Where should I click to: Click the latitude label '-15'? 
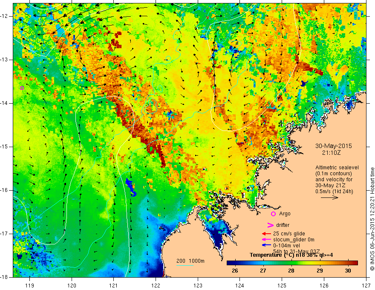point(4,147)
